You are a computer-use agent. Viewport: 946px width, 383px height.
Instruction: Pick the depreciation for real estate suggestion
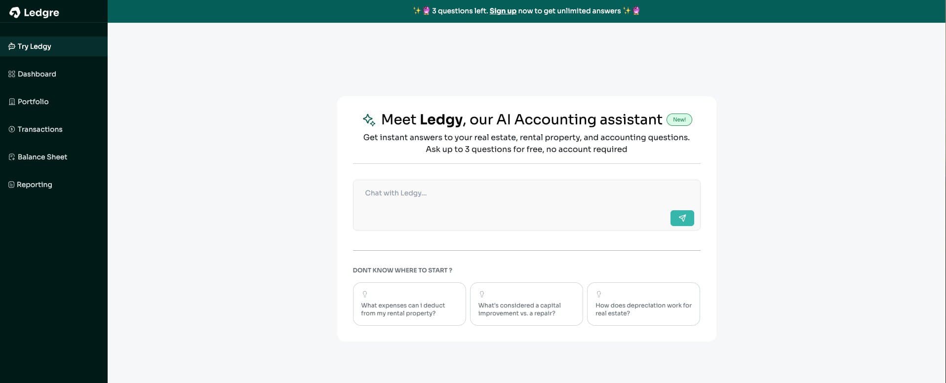point(643,304)
